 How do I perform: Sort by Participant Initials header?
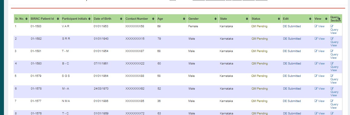pos(77,19)
